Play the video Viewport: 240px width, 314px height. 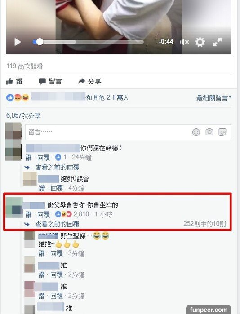coord(18,42)
